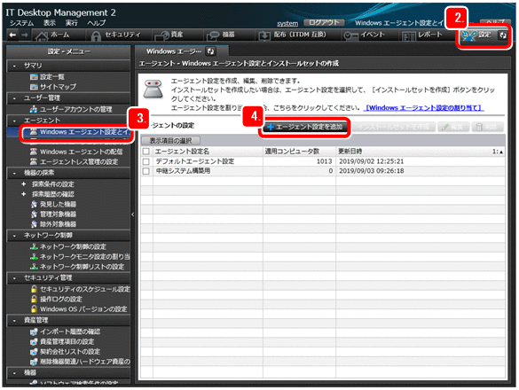The height and width of the screenshot is (390, 519).
Task: Open セキュリティのスケジュール設定
Action: [x=85, y=289]
